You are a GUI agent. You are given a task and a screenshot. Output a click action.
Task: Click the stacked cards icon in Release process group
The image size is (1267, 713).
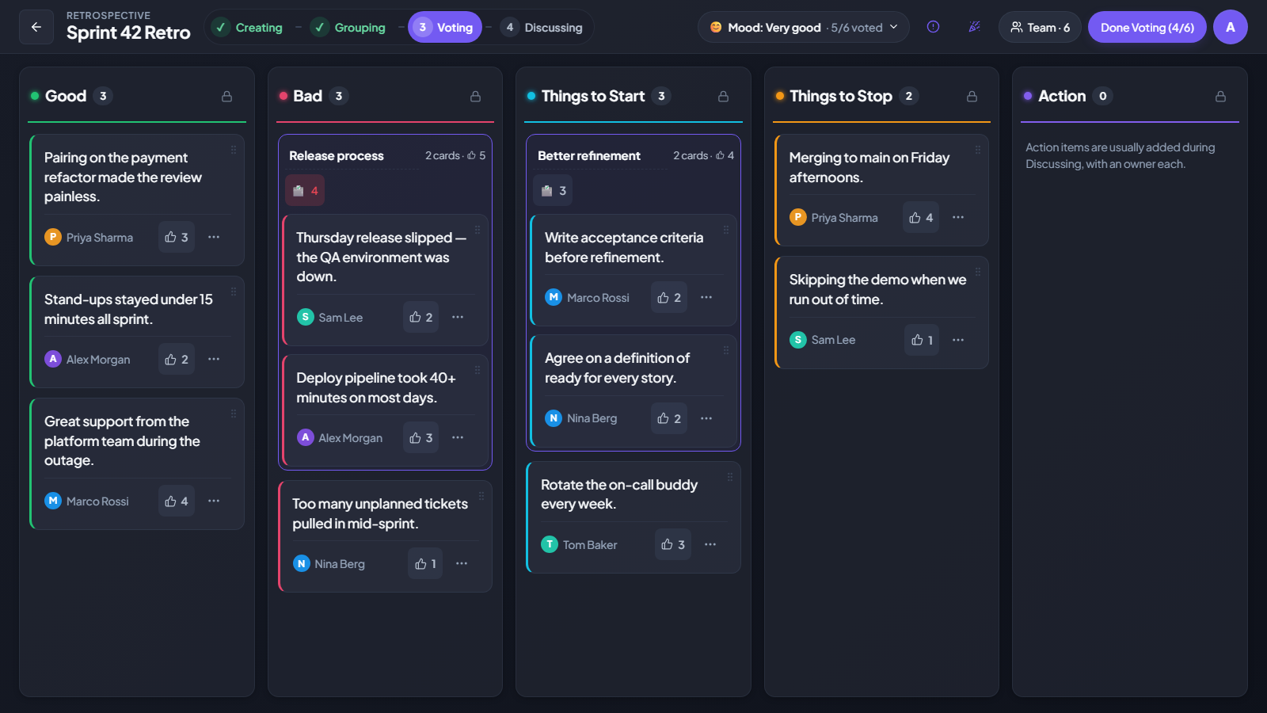click(x=305, y=190)
